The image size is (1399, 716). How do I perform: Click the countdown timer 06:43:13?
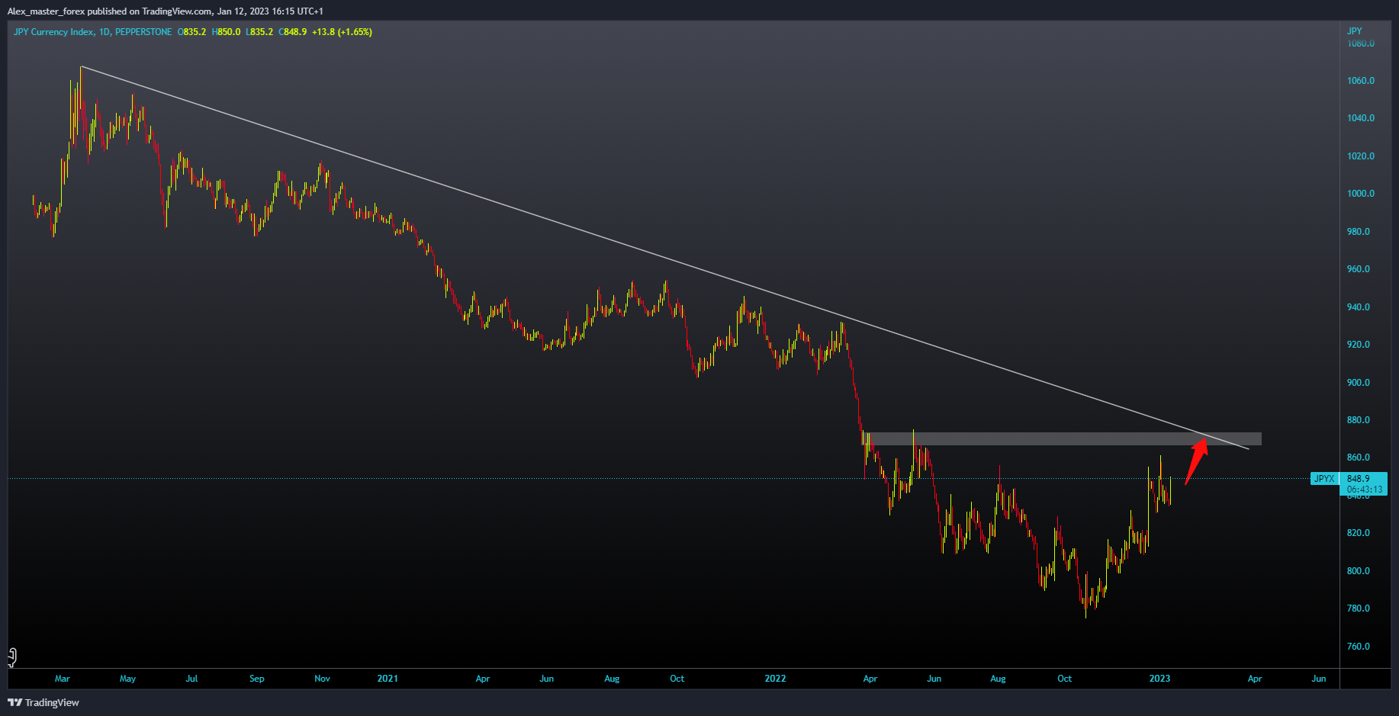coord(1365,490)
